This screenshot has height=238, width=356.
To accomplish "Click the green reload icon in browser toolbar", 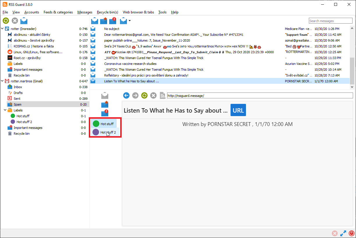I will pyautogui.click(x=144, y=95).
